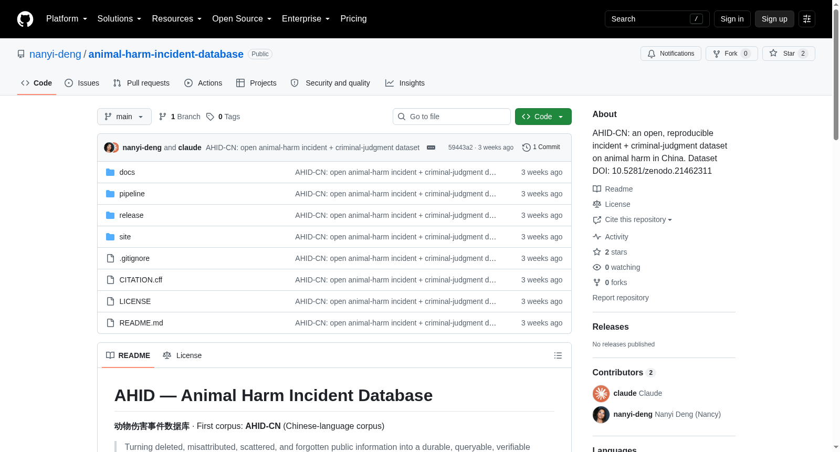Click the docs folder icon

point(110,172)
